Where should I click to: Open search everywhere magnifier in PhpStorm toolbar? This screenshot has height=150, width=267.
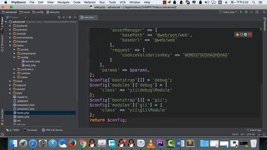tap(264, 12)
